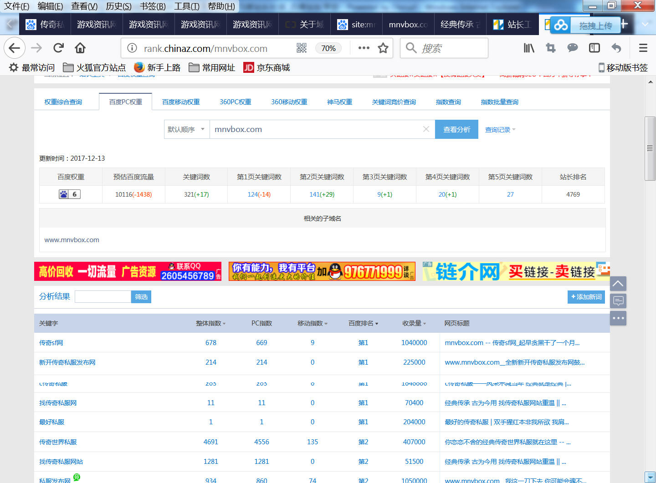
Task: Click the 添加新词 button
Action: click(x=586, y=297)
